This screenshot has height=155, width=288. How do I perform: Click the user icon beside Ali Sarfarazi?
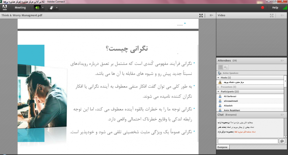point(220,96)
